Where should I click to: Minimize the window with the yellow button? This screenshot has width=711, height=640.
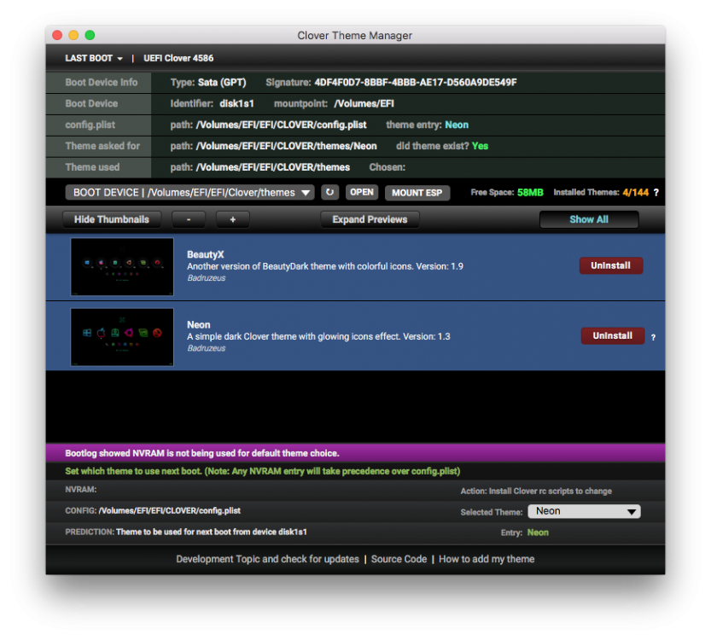click(x=73, y=35)
